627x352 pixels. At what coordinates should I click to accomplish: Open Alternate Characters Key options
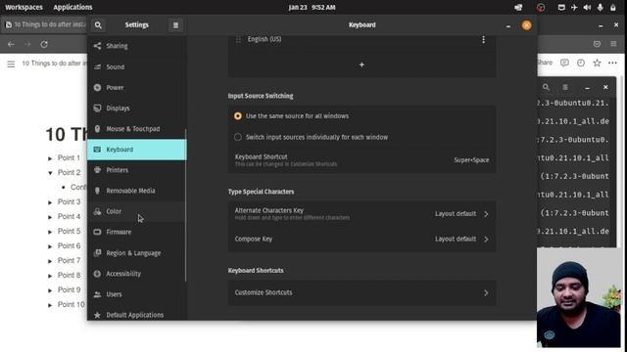click(362, 214)
